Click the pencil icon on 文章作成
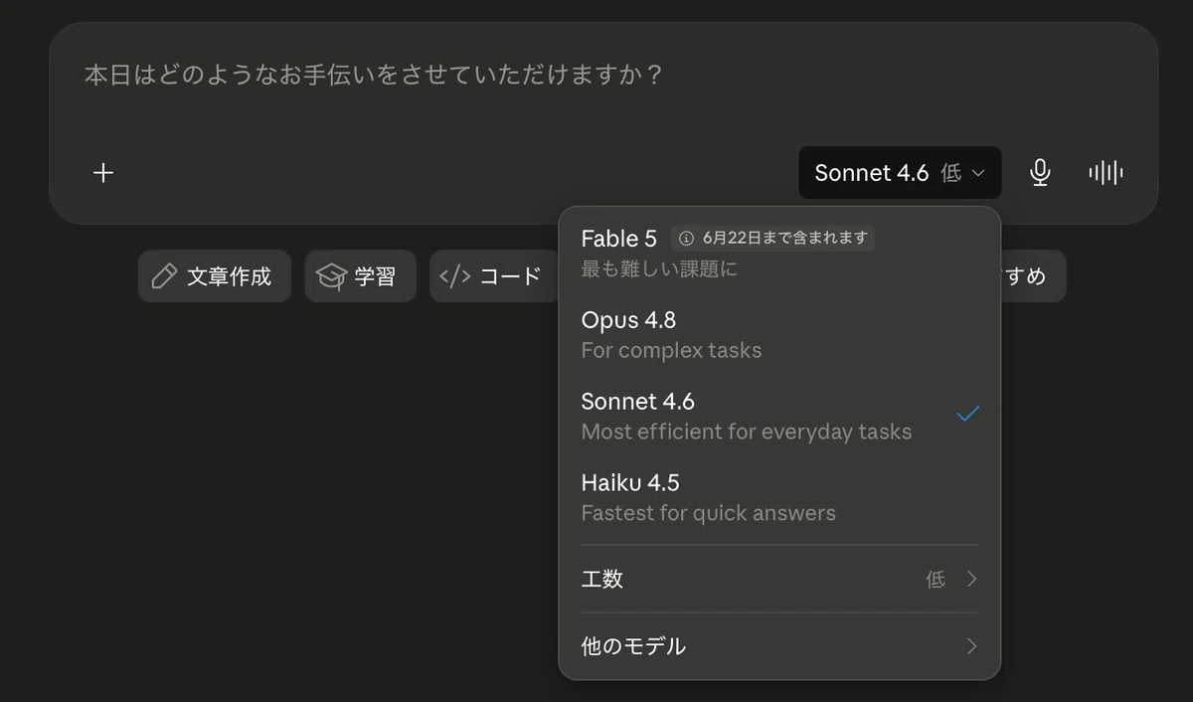 164,276
